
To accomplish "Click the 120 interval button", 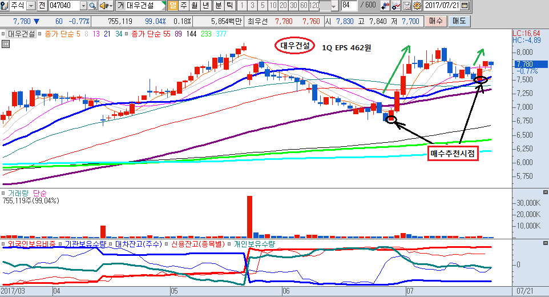I will click(x=314, y=6).
